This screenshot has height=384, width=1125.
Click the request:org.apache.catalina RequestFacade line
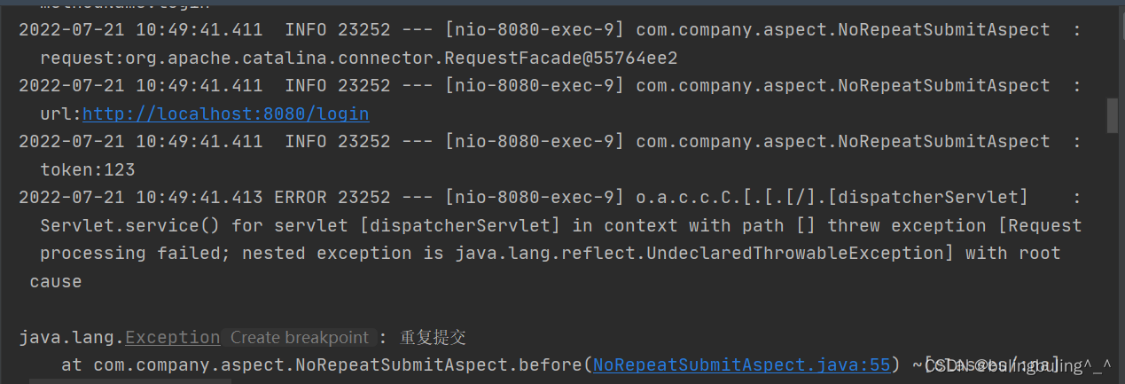pyautogui.click(x=358, y=59)
